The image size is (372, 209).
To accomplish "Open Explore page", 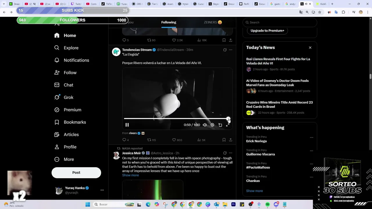I will pos(66,48).
